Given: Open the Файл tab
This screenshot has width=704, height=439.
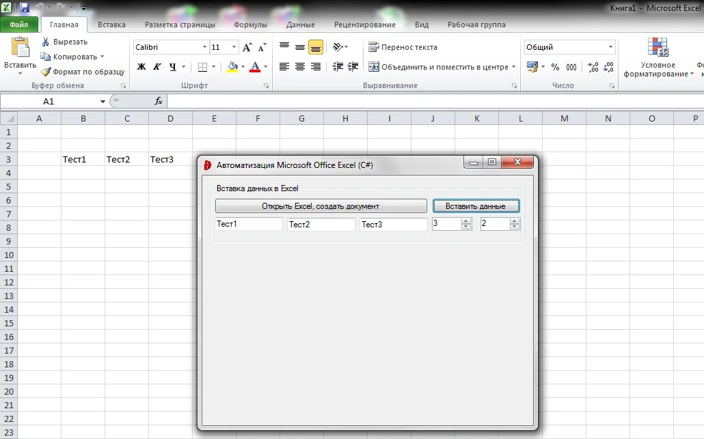Looking at the screenshot, I should [x=19, y=25].
